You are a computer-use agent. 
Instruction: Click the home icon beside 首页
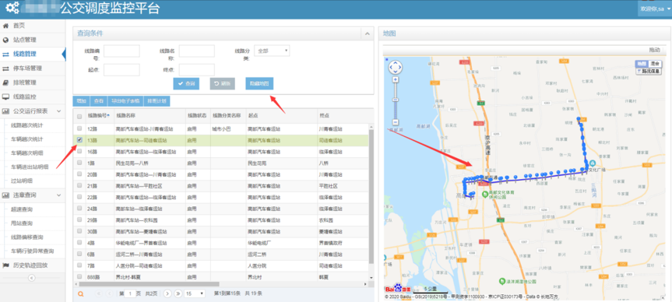5,26
